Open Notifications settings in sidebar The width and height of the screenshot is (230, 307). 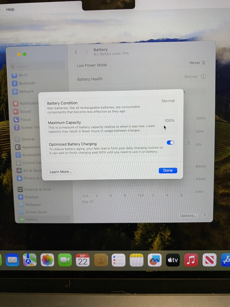26,103
